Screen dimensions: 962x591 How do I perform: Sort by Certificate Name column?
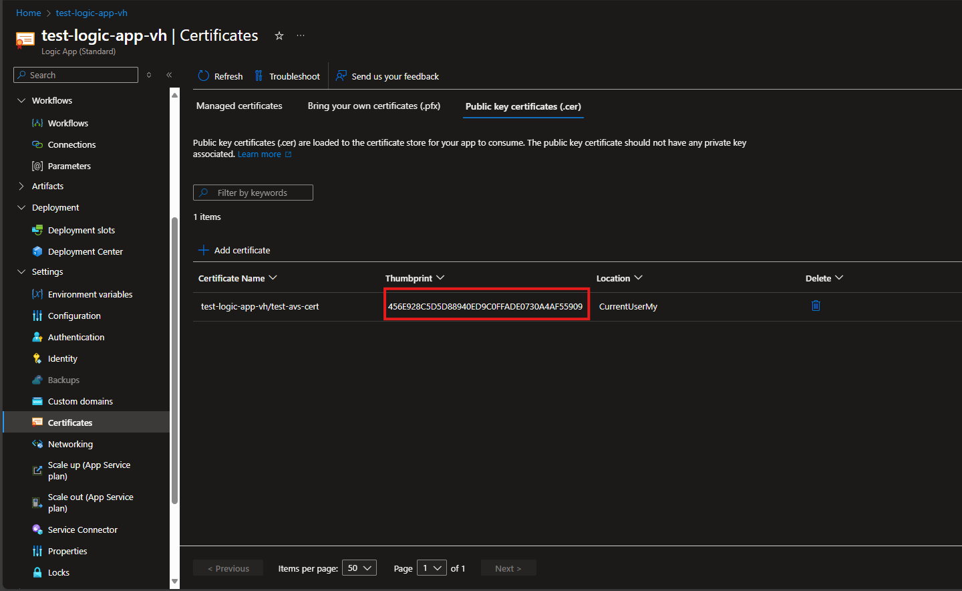(x=237, y=278)
